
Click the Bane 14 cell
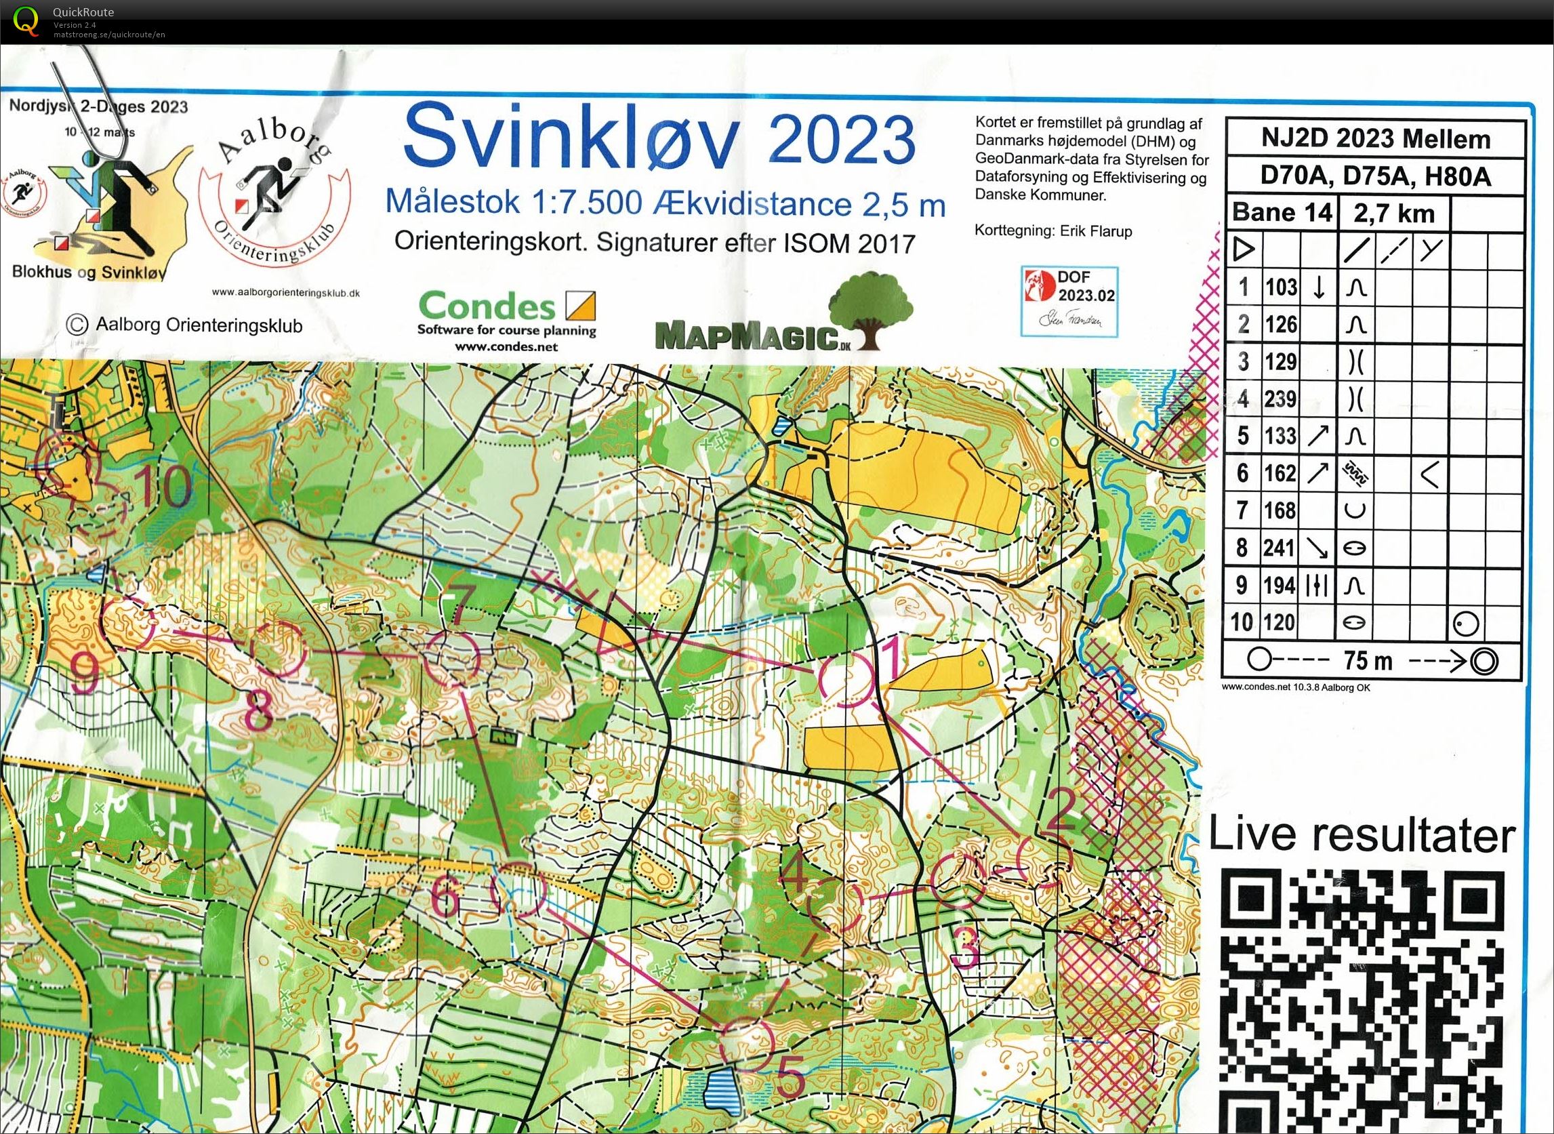coord(1282,213)
